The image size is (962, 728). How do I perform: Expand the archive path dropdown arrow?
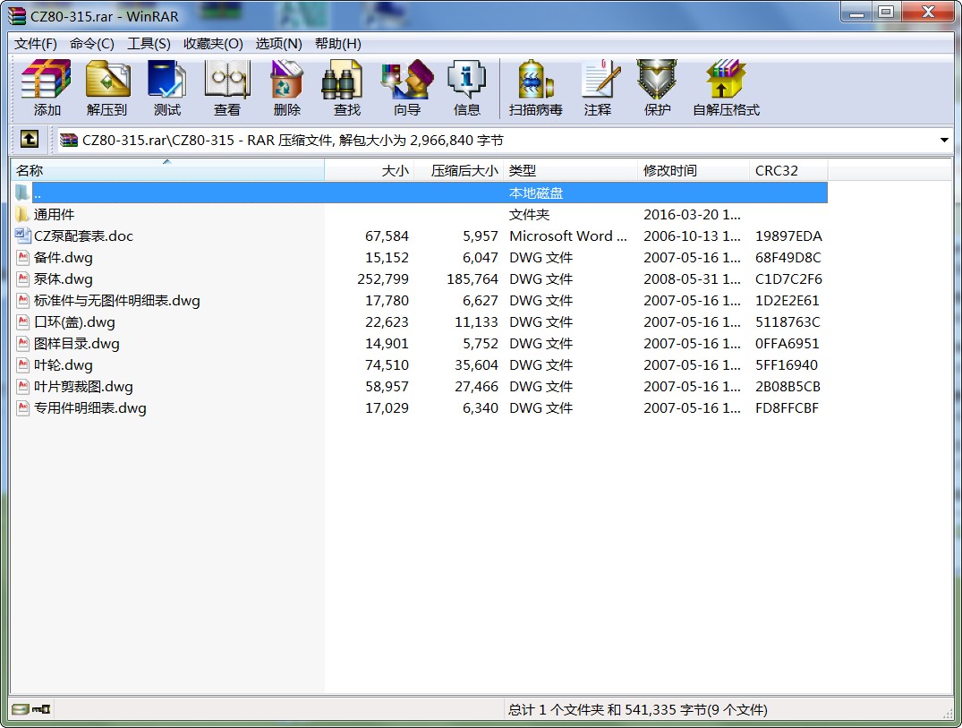944,141
